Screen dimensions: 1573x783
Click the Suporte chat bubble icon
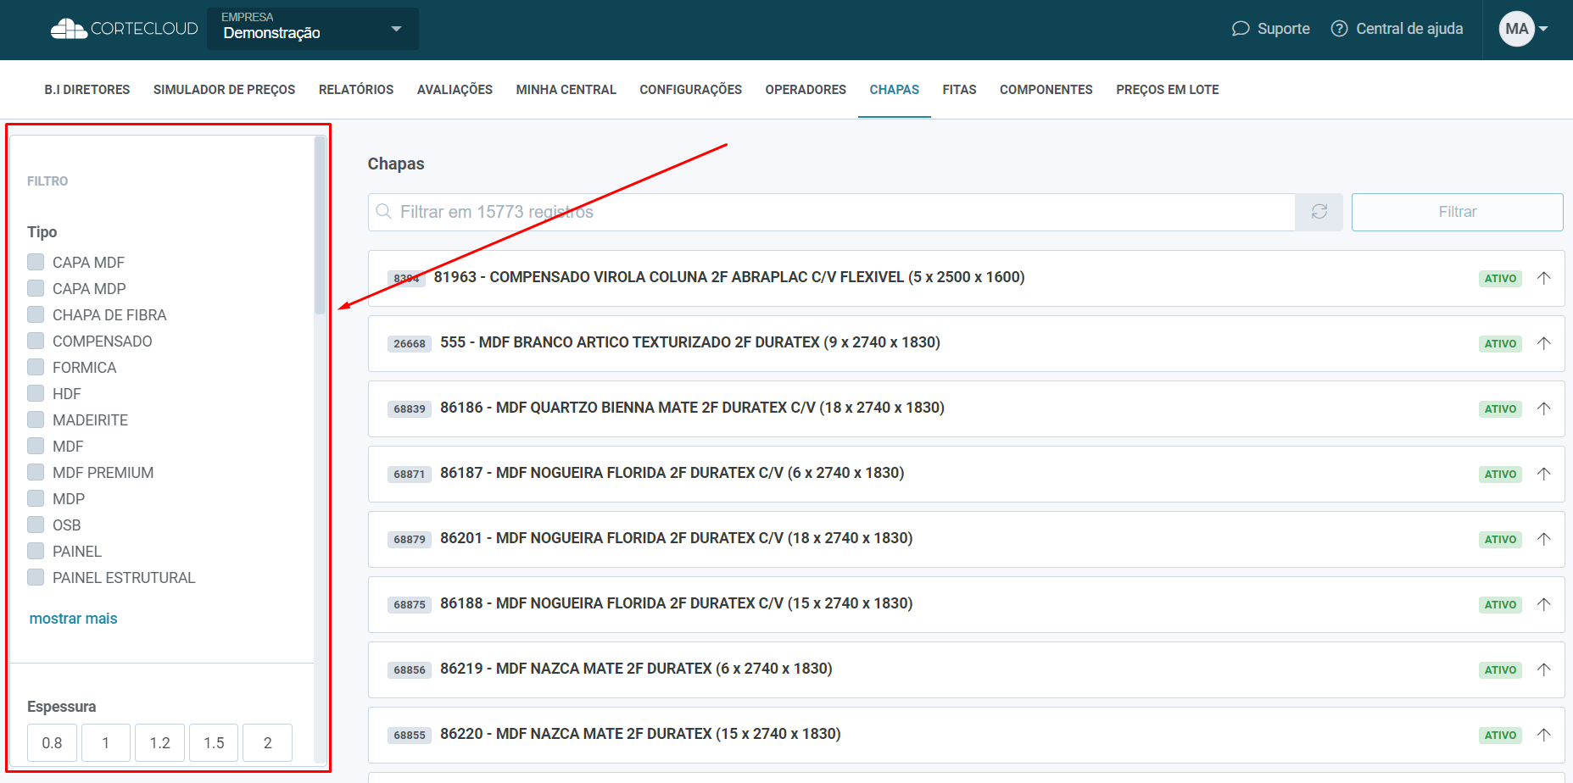tap(1241, 29)
